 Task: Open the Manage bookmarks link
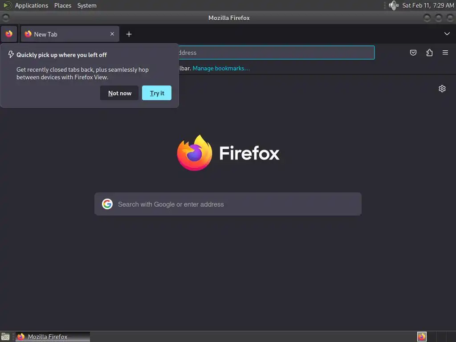coord(221,68)
